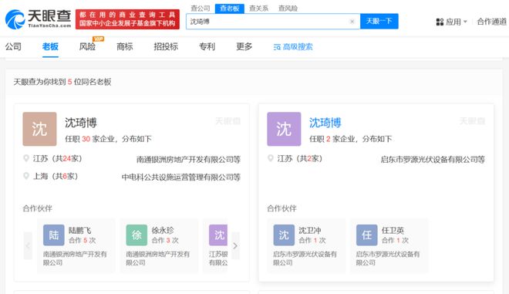This screenshot has width=509, height=294.
Task: Click brown 沈 avatar of first card
Action: (39, 129)
